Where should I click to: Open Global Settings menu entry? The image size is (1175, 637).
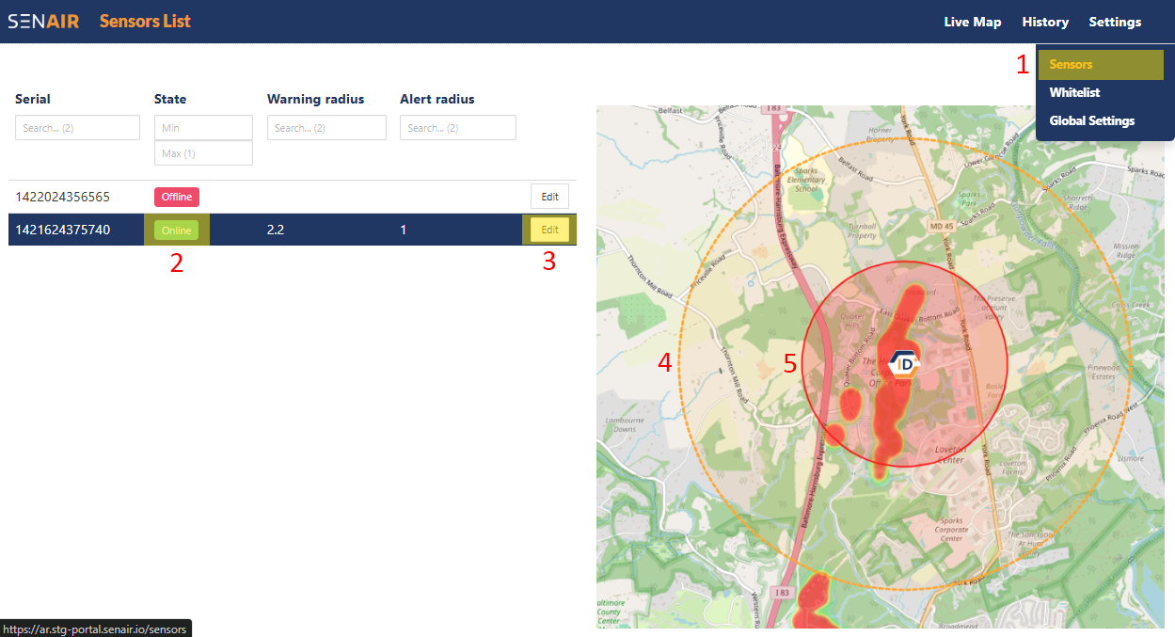[x=1092, y=120]
